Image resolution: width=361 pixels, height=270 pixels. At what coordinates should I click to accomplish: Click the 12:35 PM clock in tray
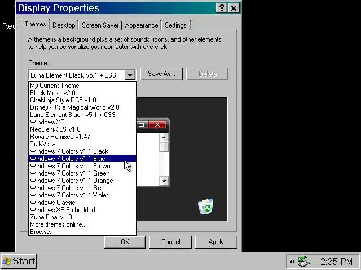[x=333, y=262]
